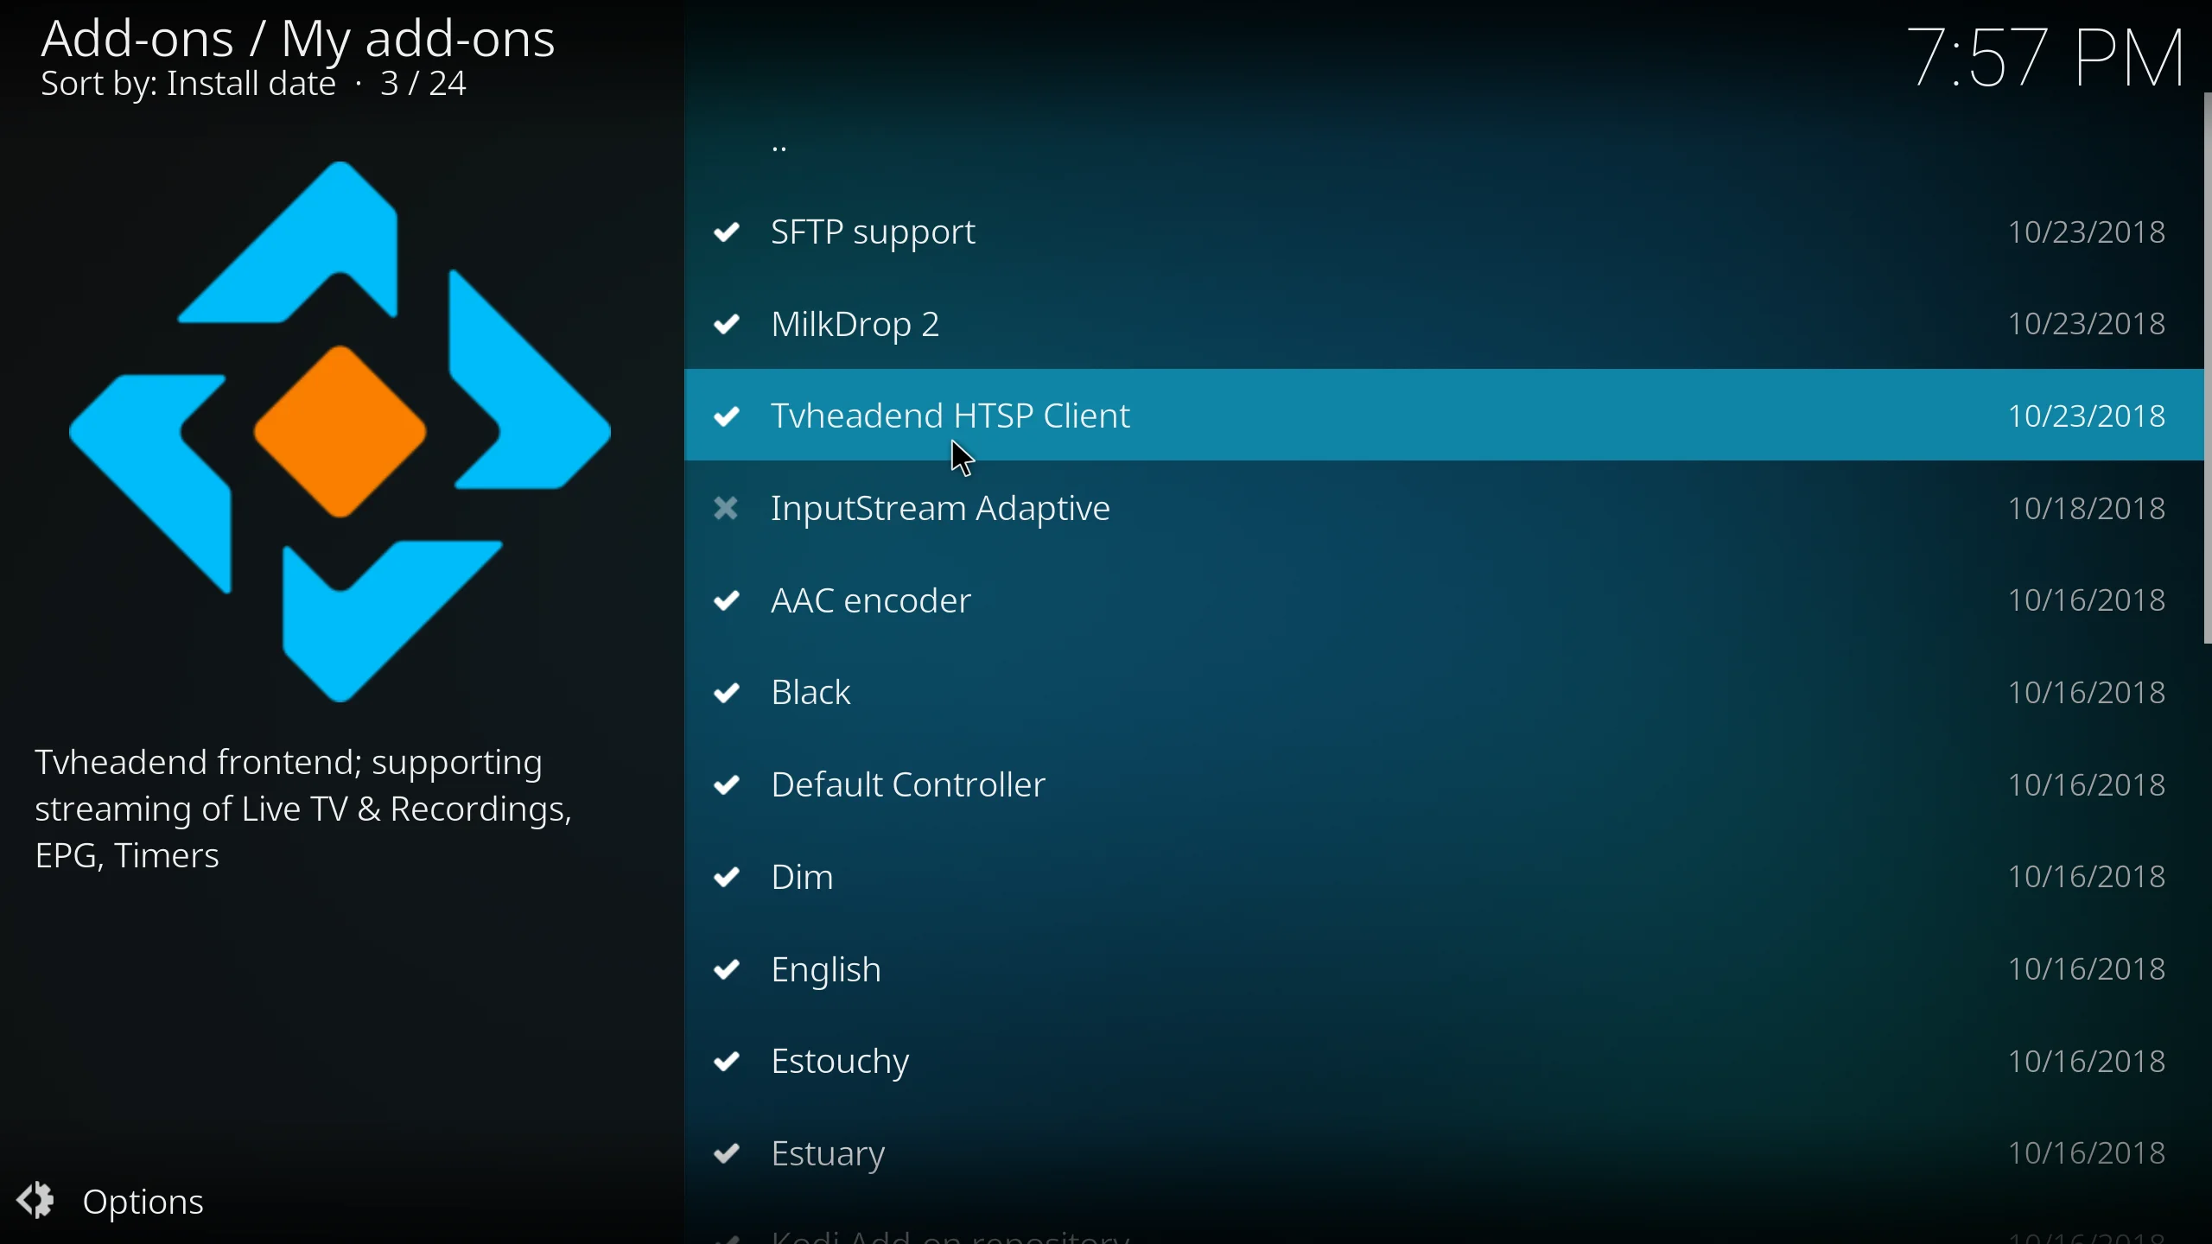Click the checkmark icon next to MilkDrop 2
2212x1244 pixels.
(728, 326)
